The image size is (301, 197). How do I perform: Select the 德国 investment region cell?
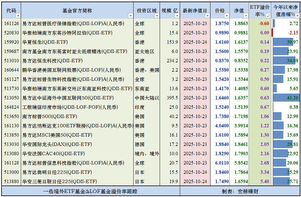tap(147, 144)
